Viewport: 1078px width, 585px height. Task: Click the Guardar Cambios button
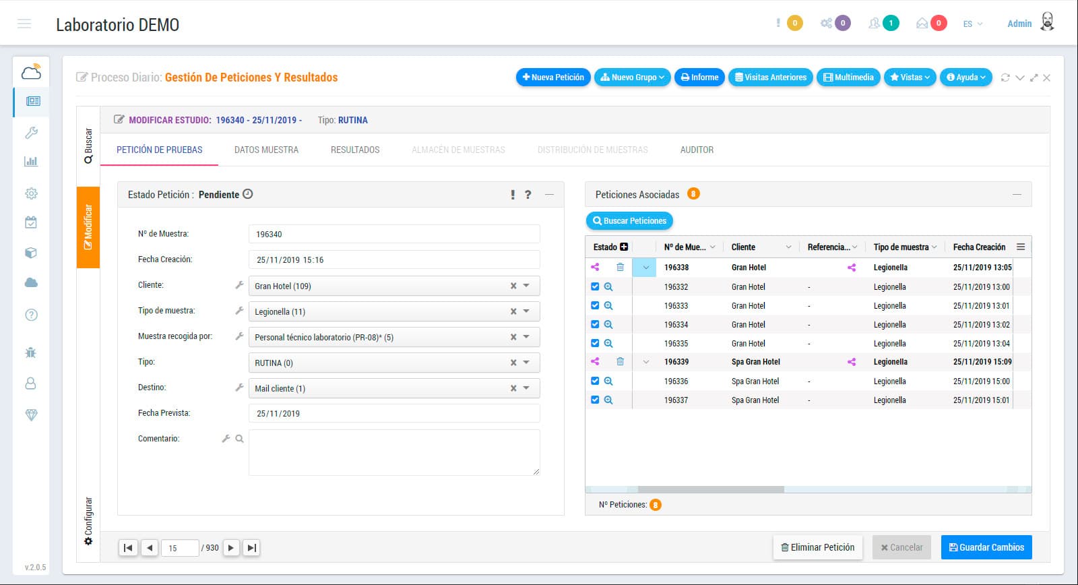(x=986, y=547)
